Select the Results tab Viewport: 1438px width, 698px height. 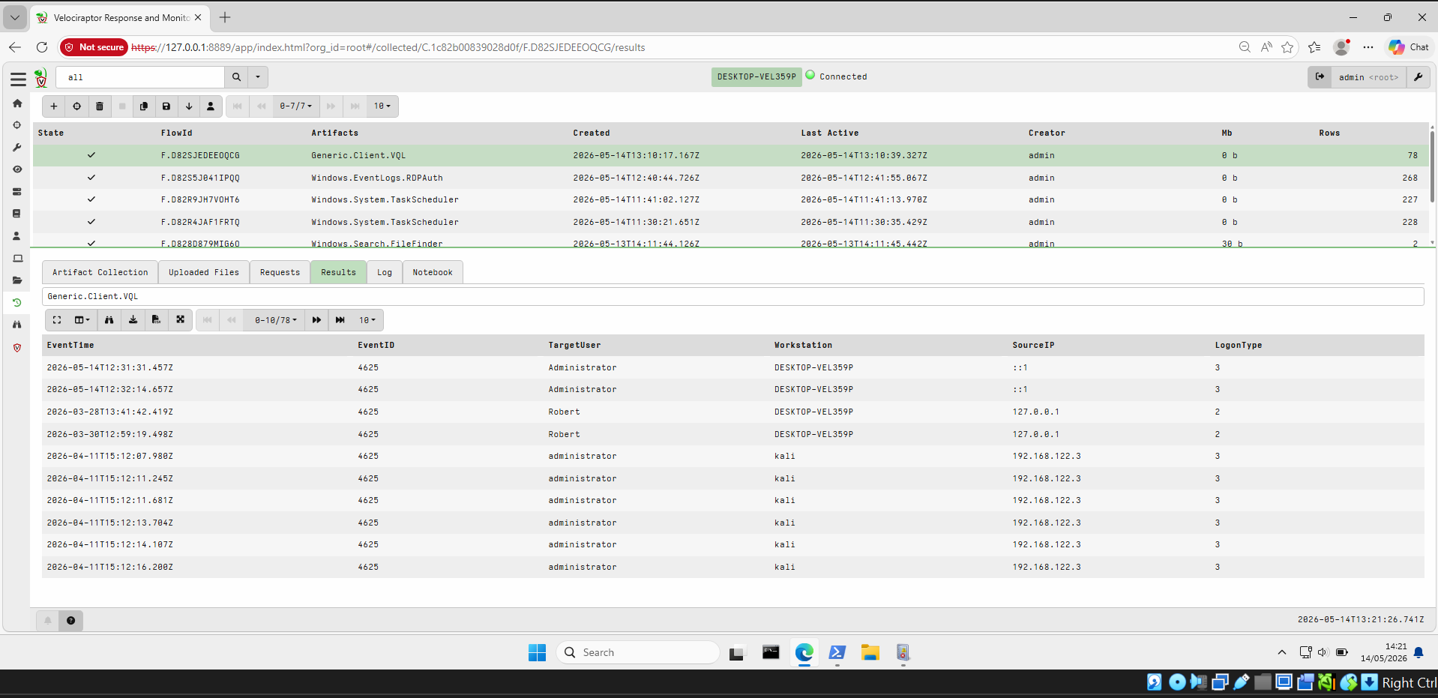339,272
